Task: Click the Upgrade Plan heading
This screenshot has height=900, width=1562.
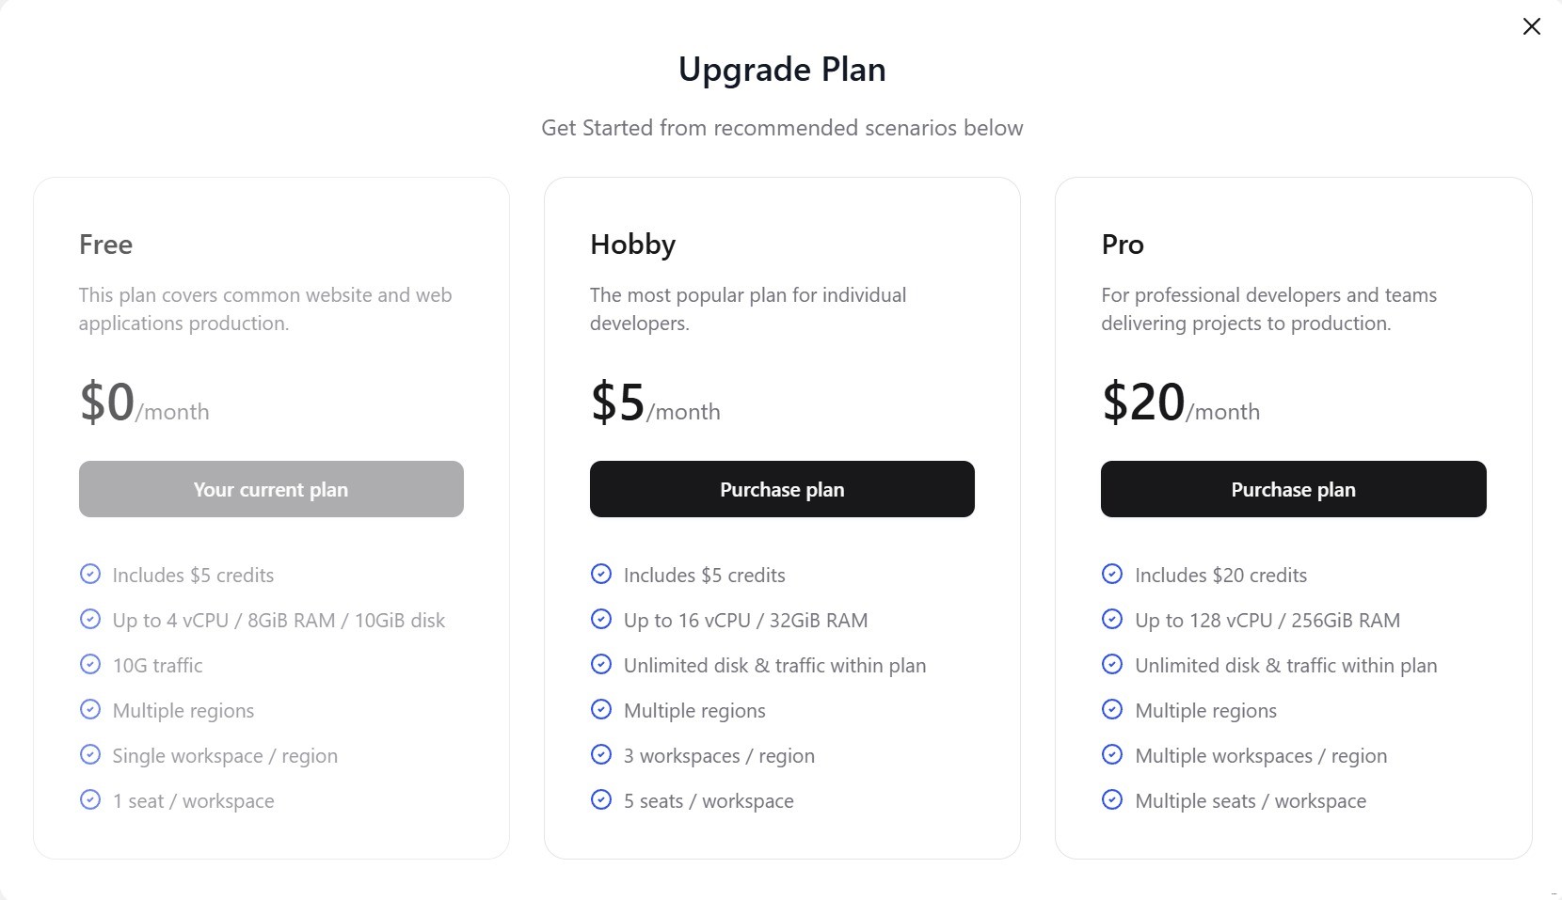Action: click(782, 70)
